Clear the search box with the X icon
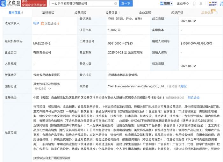The height and width of the screenshot is (162, 223). [x=116, y=4]
